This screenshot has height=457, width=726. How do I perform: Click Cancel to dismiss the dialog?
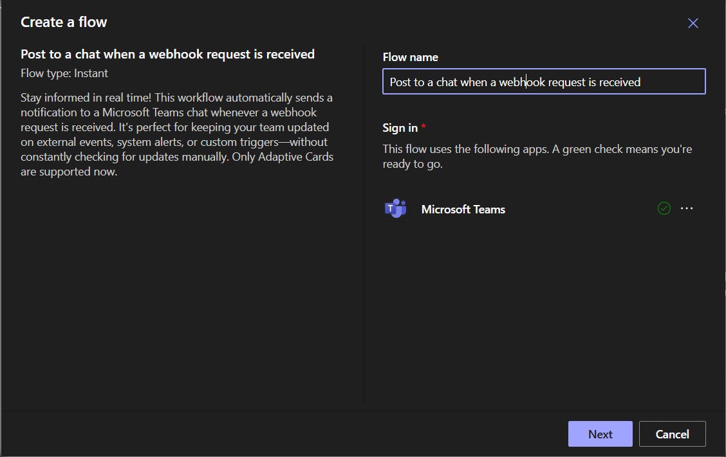(x=672, y=434)
